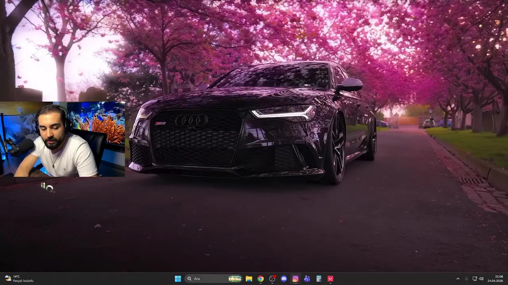This screenshot has height=285, width=508.
Task: Open Discord from the taskbar
Action: click(284, 279)
